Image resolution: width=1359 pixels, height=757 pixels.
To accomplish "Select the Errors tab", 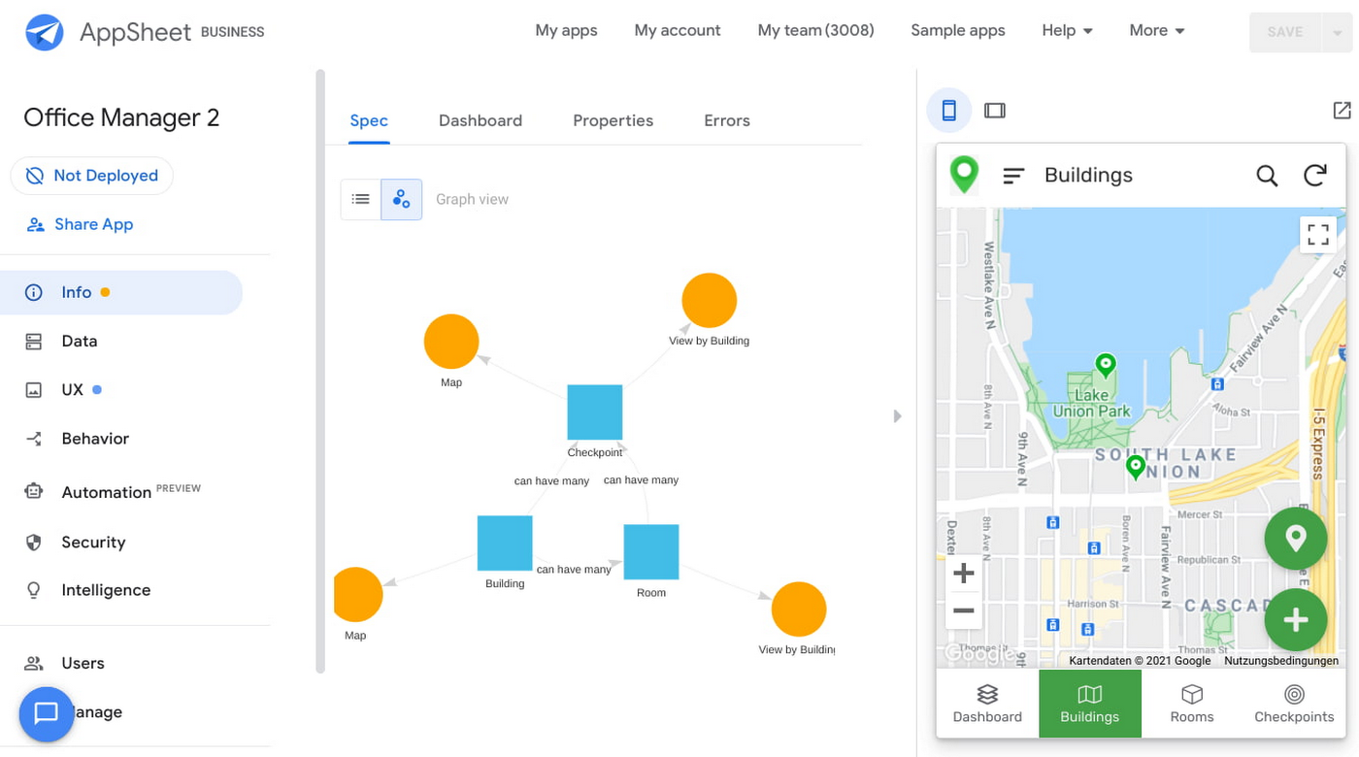I will pos(727,120).
